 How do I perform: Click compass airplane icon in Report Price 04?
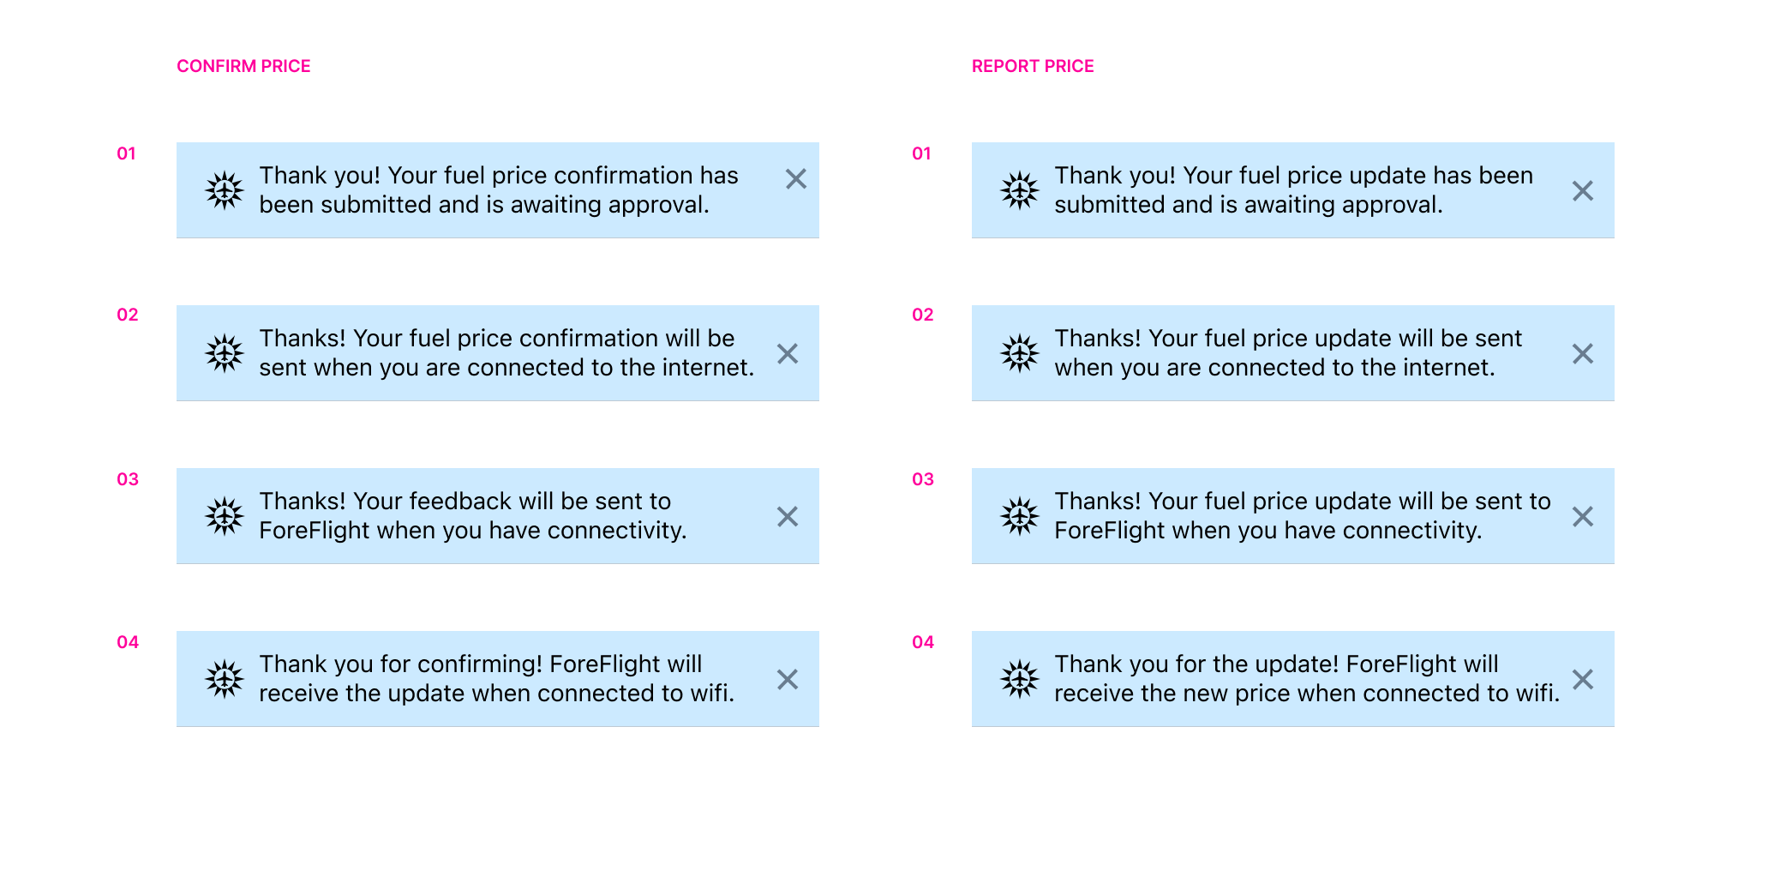(1020, 679)
